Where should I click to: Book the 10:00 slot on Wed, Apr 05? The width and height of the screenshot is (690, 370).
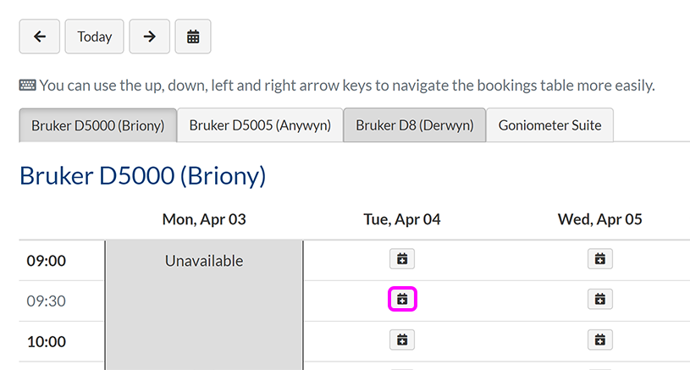[599, 340]
